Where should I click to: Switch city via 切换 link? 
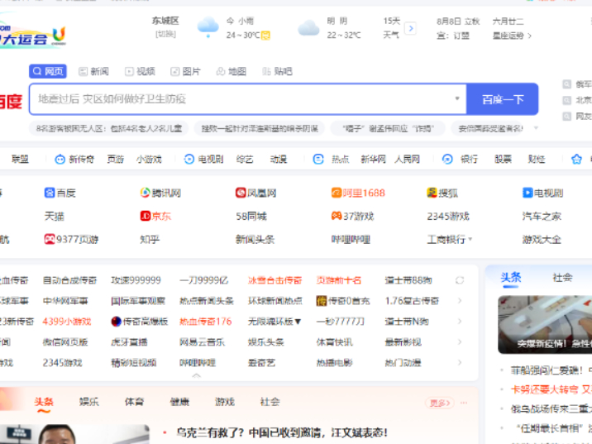165,35
